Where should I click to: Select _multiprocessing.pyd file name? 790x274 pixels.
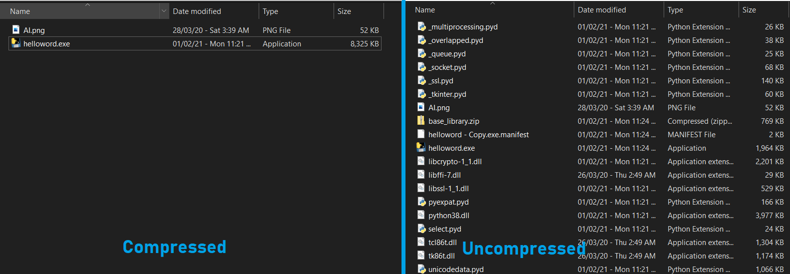(463, 27)
